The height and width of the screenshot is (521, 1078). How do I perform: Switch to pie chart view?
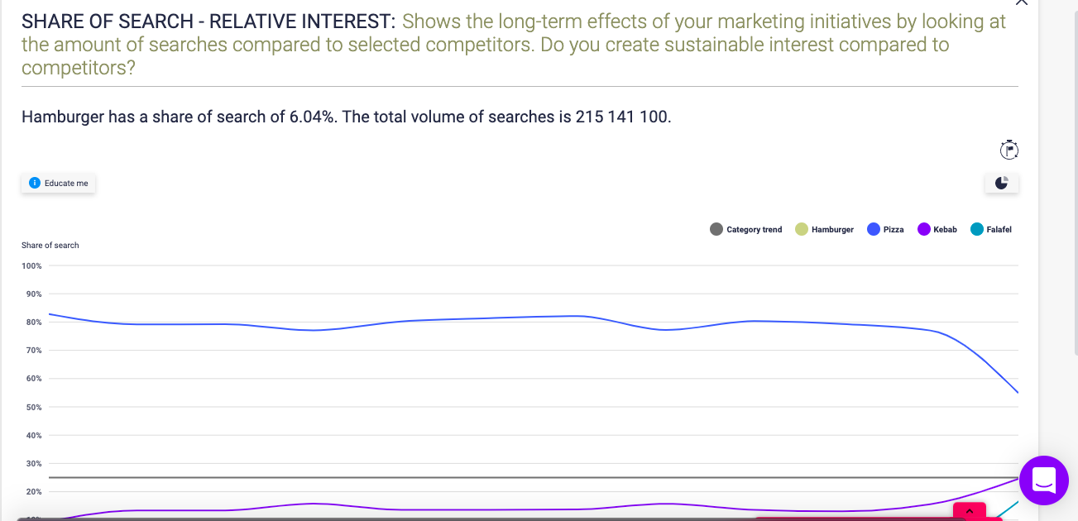coord(1001,183)
